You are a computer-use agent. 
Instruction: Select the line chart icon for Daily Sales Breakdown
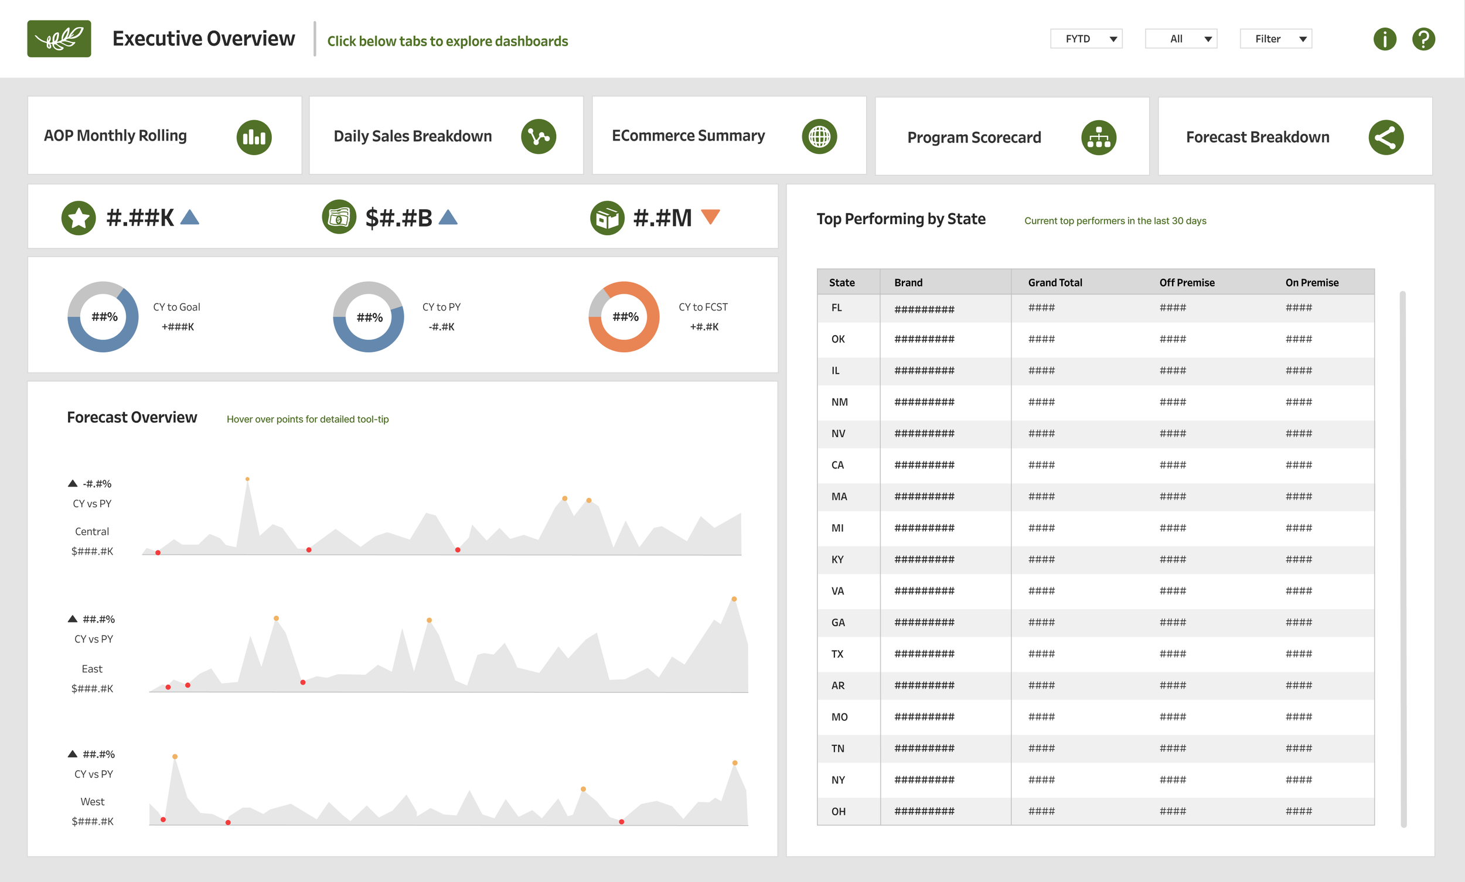[538, 136]
